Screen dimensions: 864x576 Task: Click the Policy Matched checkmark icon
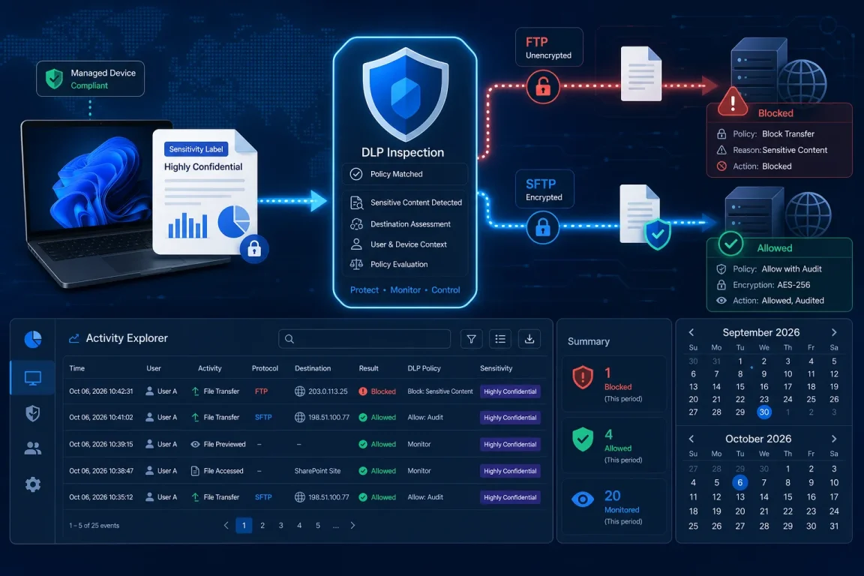click(356, 174)
